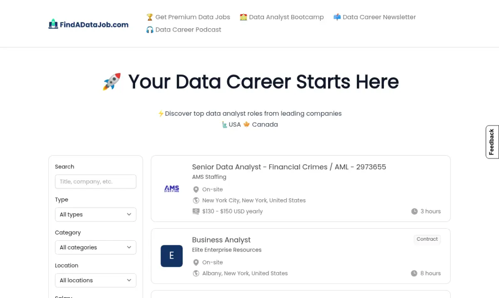Click the headphones icon next to Data Career Podcast
Image resolution: width=499 pixels, height=298 pixels.
(x=150, y=29)
